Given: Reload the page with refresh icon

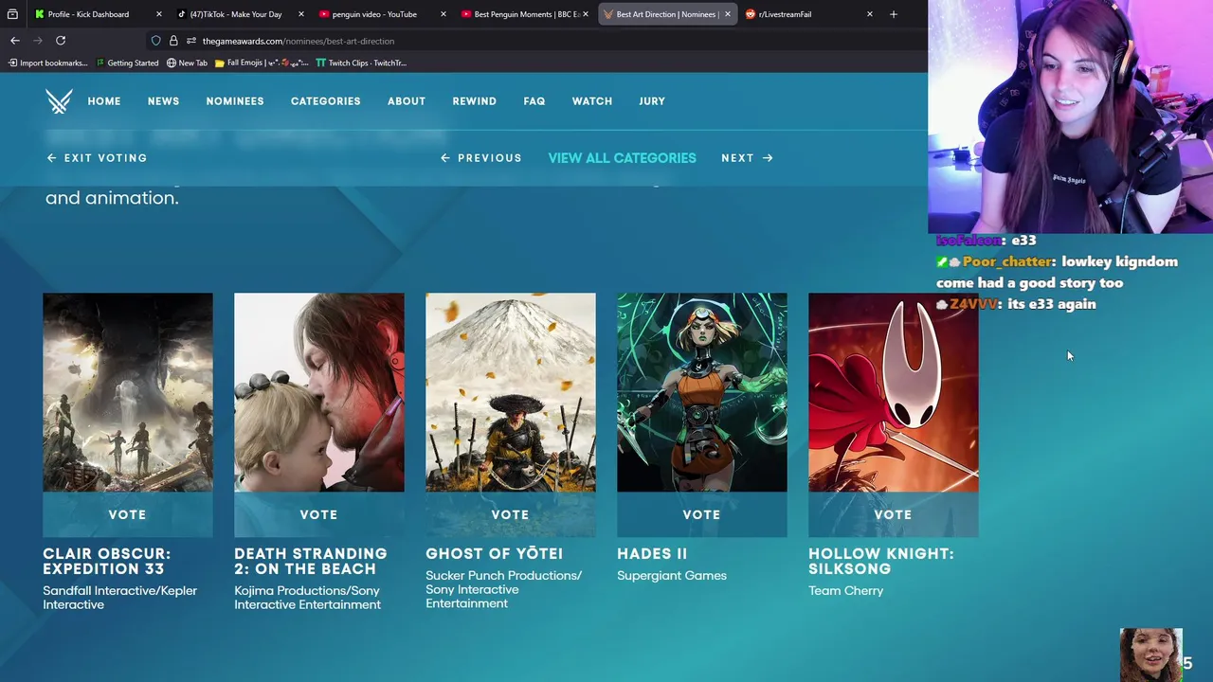Looking at the screenshot, I should [61, 41].
